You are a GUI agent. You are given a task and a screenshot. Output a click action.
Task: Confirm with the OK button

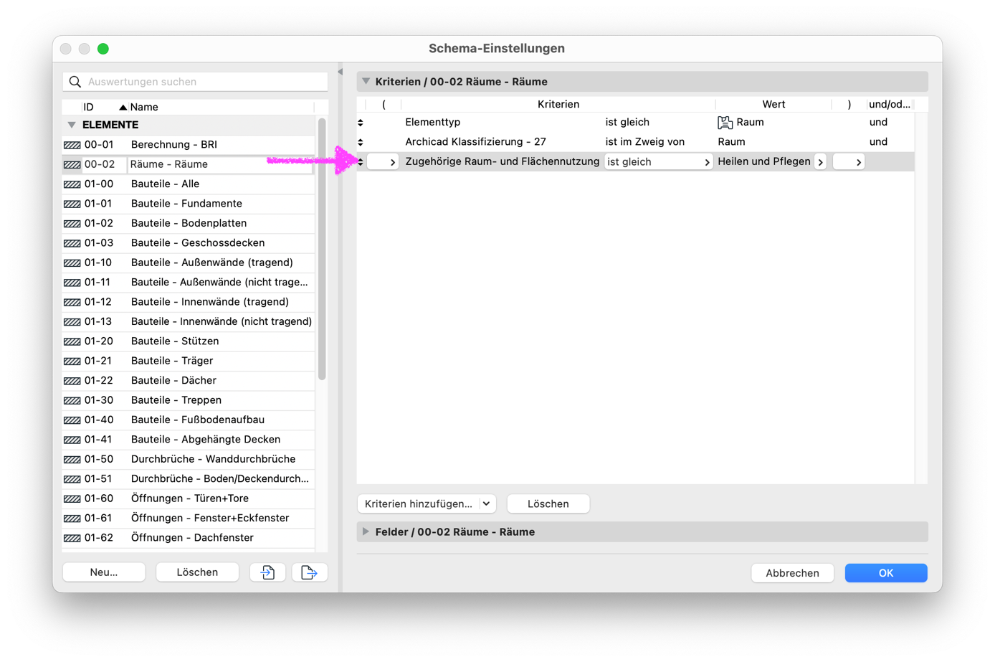click(886, 573)
